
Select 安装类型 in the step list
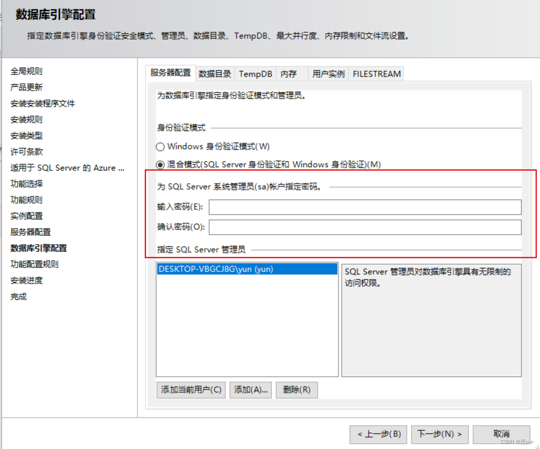[x=26, y=135]
